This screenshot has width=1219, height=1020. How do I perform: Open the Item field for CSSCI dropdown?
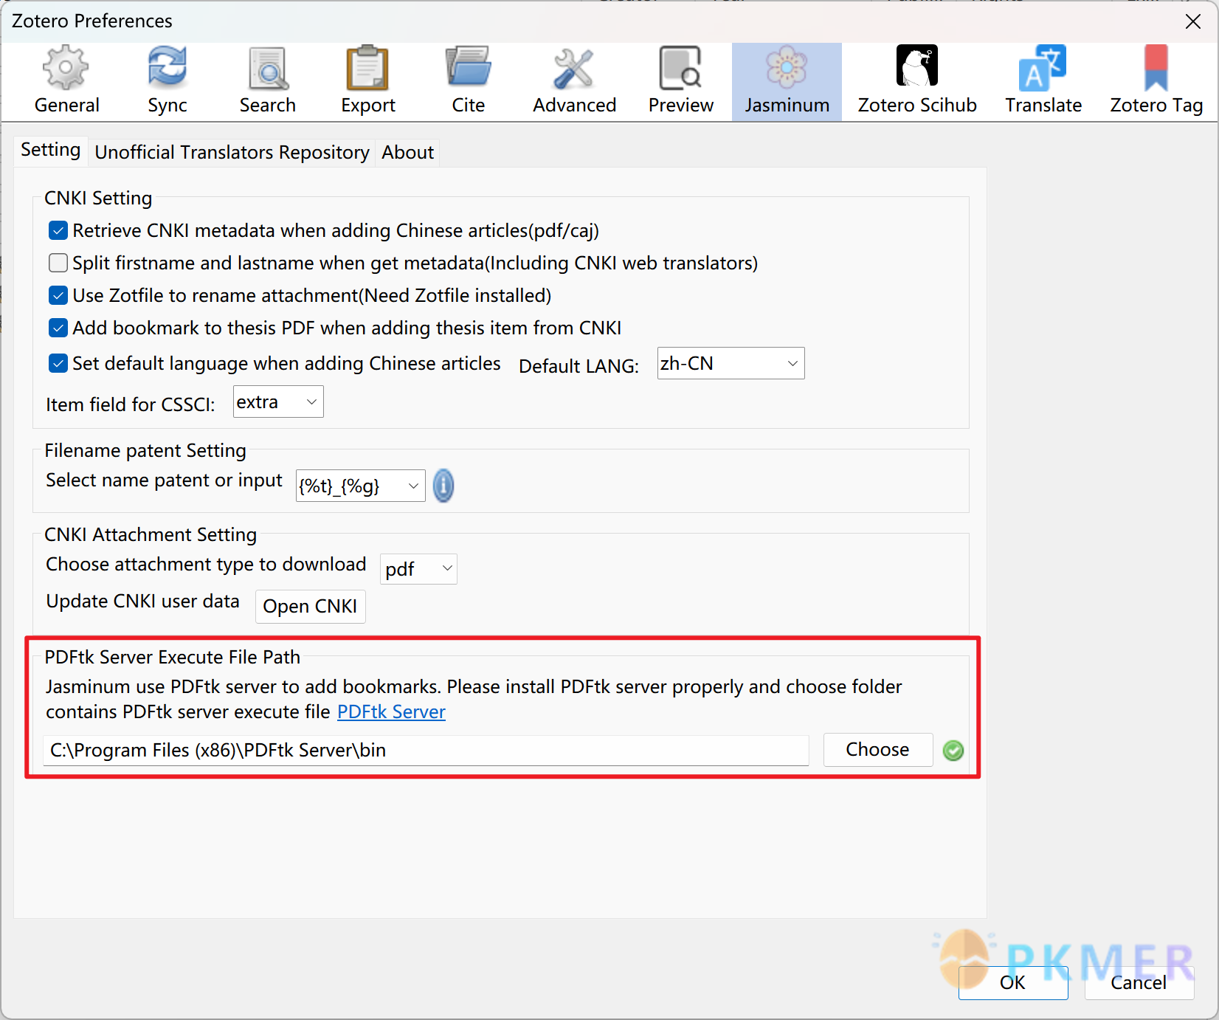click(278, 402)
